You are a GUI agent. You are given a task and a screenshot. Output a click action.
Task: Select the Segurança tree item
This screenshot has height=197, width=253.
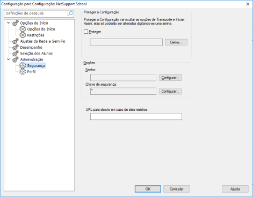click(36, 65)
